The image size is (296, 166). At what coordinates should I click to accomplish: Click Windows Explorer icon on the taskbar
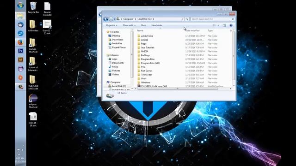(x=20, y=16)
